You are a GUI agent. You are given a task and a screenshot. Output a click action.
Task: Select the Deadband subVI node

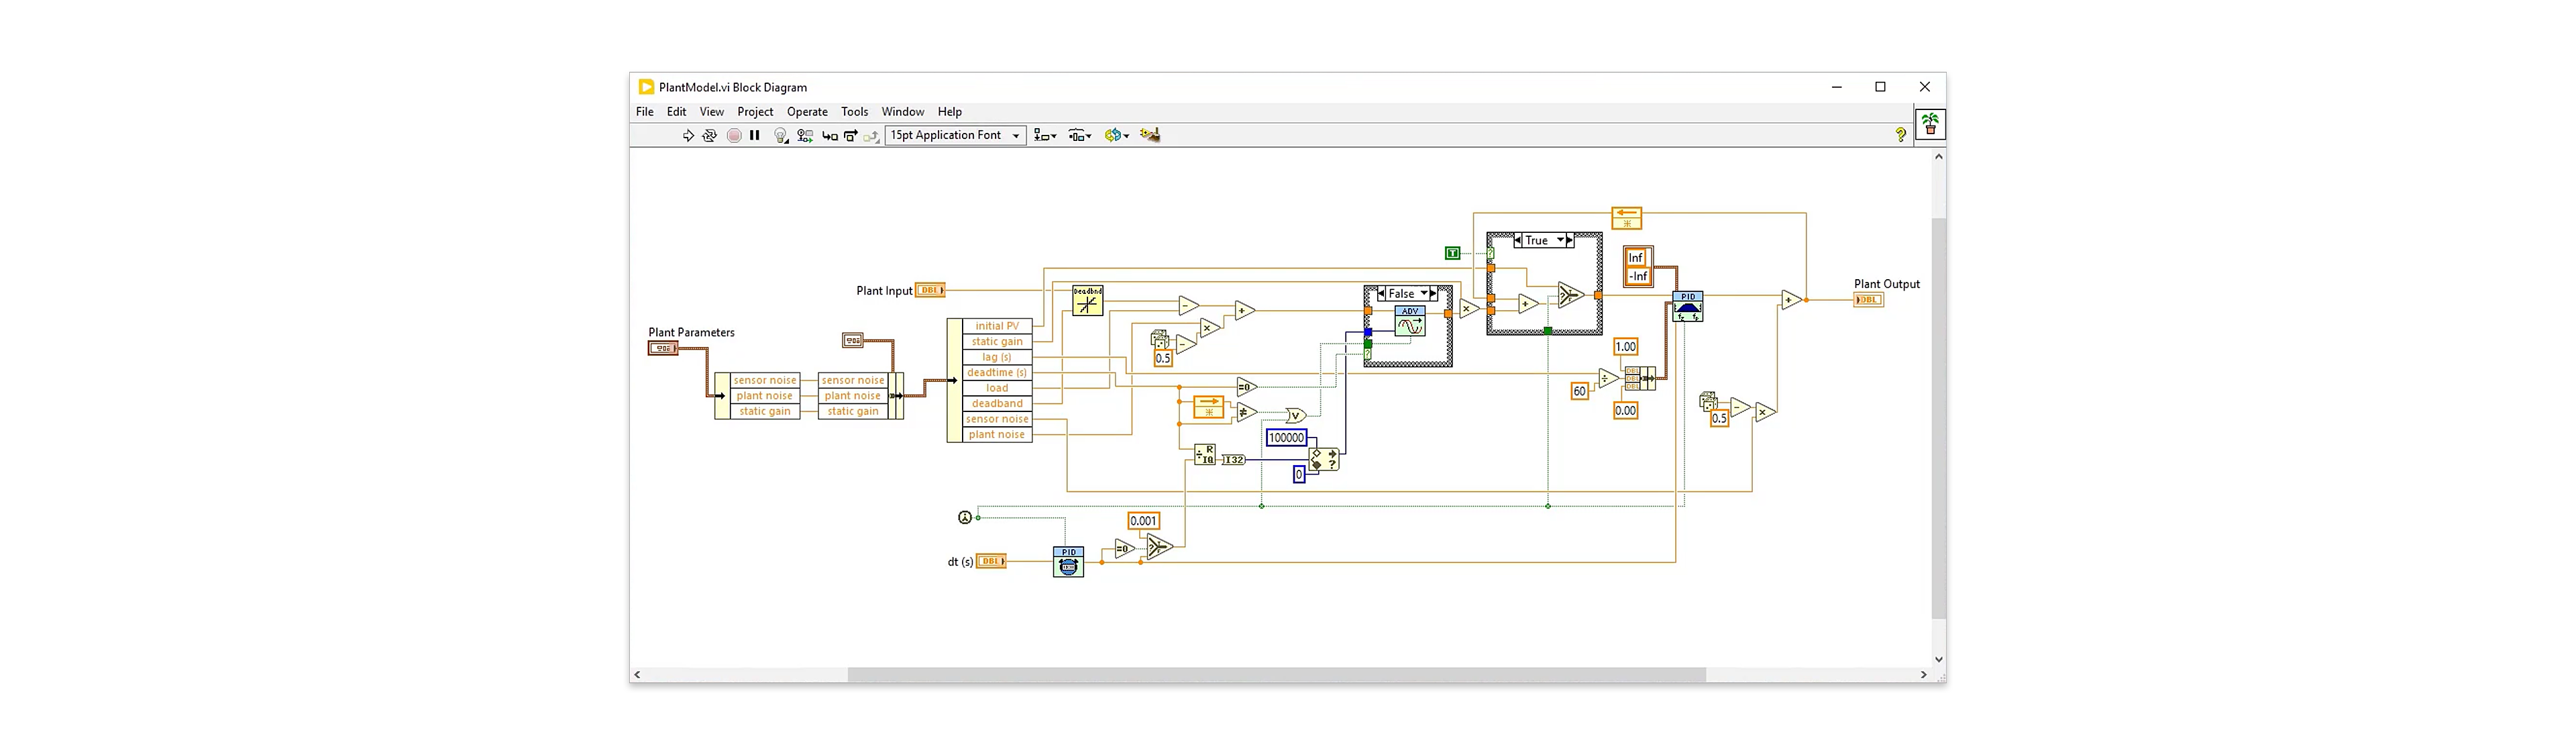1088,301
